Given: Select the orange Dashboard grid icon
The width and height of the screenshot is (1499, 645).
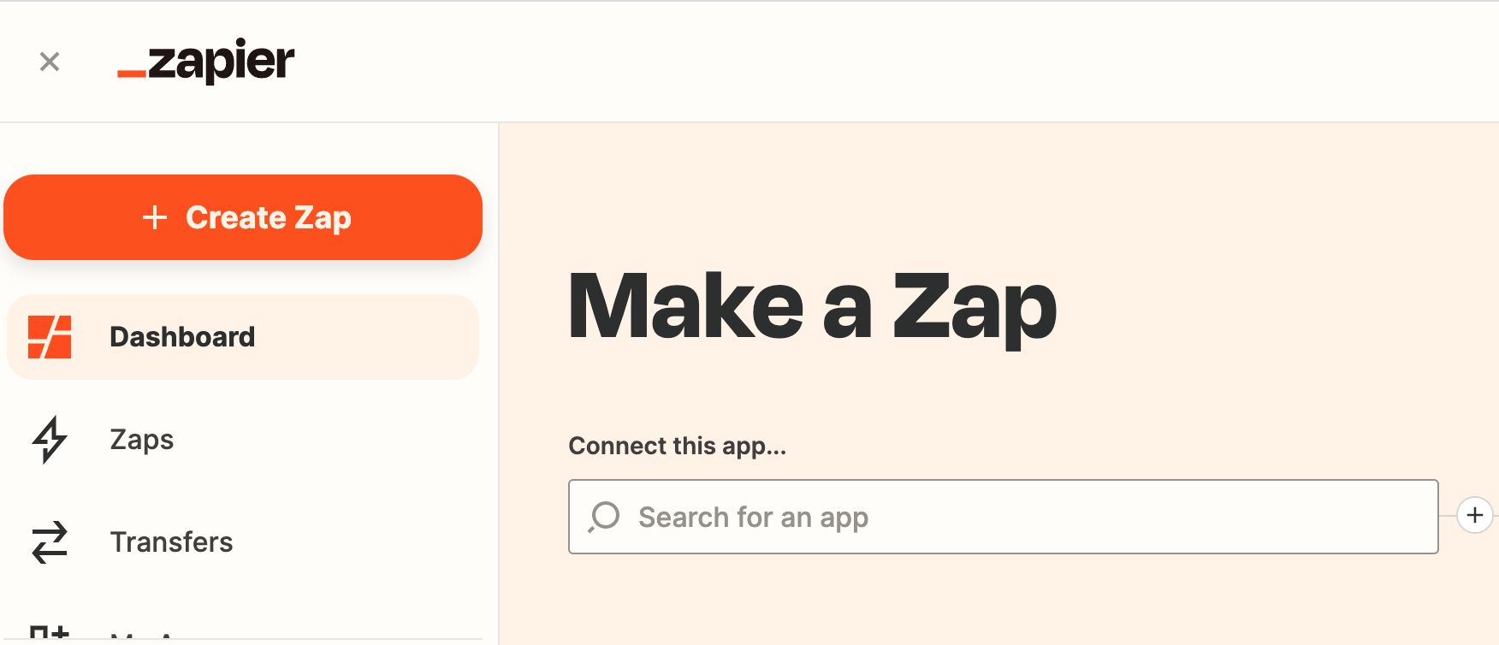Looking at the screenshot, I should tap(50, 337).
